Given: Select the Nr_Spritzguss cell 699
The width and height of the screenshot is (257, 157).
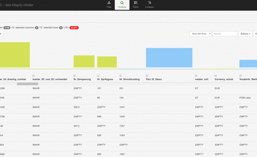Looking at the screenshot, I should [99, 154].
